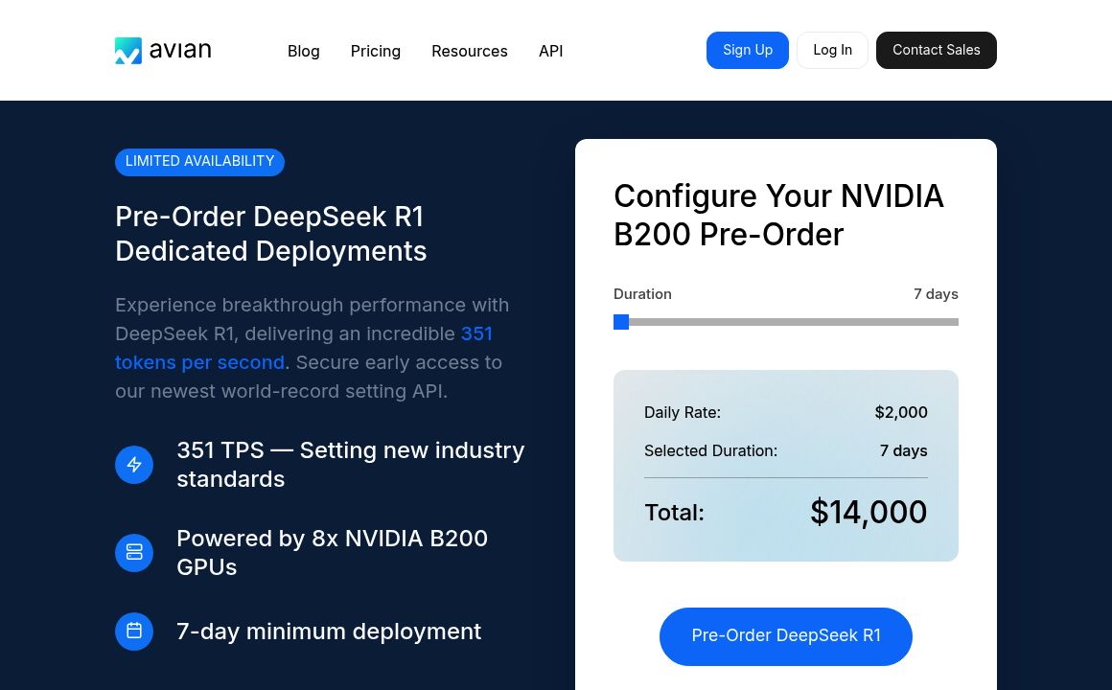Click the Duration slider handle
The width and height of the screenshot is (1112, 690).
(621, 322)
